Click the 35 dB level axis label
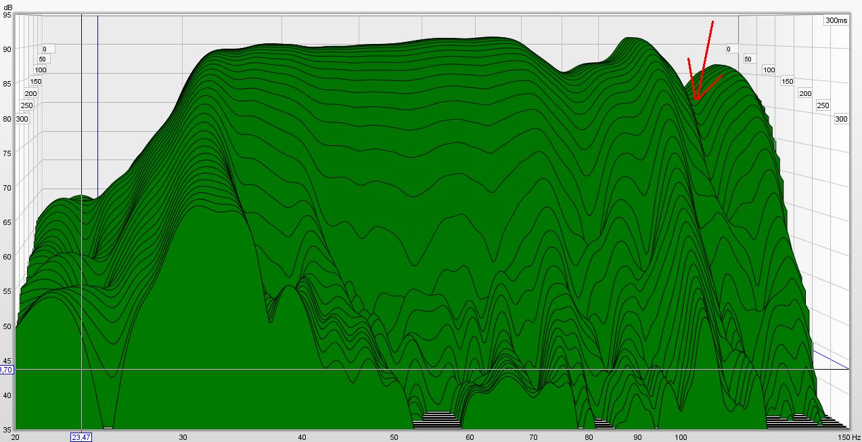This screenshot has height=442, width=862. [7, 429]
